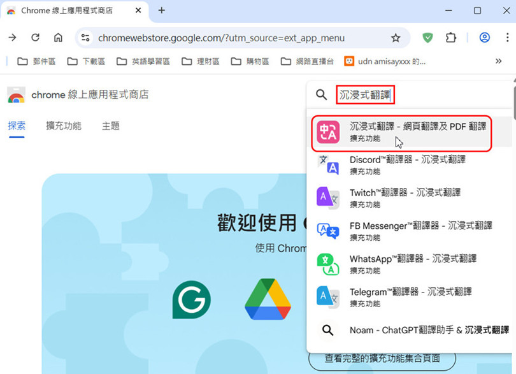The height and width of the screenshot is (374, 516).
Task: Click the magnifier icon beside Noam suggestion
Action: tap(328, 330)
